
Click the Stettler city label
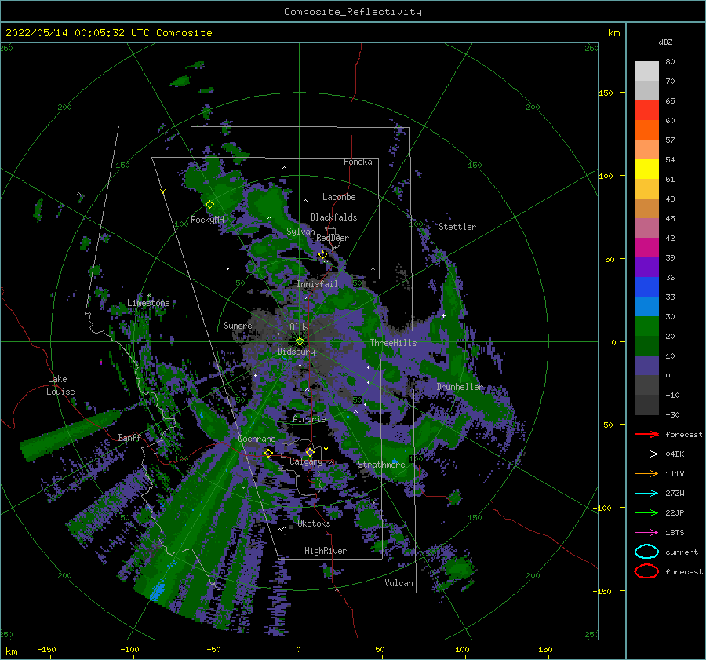[457, 227]
